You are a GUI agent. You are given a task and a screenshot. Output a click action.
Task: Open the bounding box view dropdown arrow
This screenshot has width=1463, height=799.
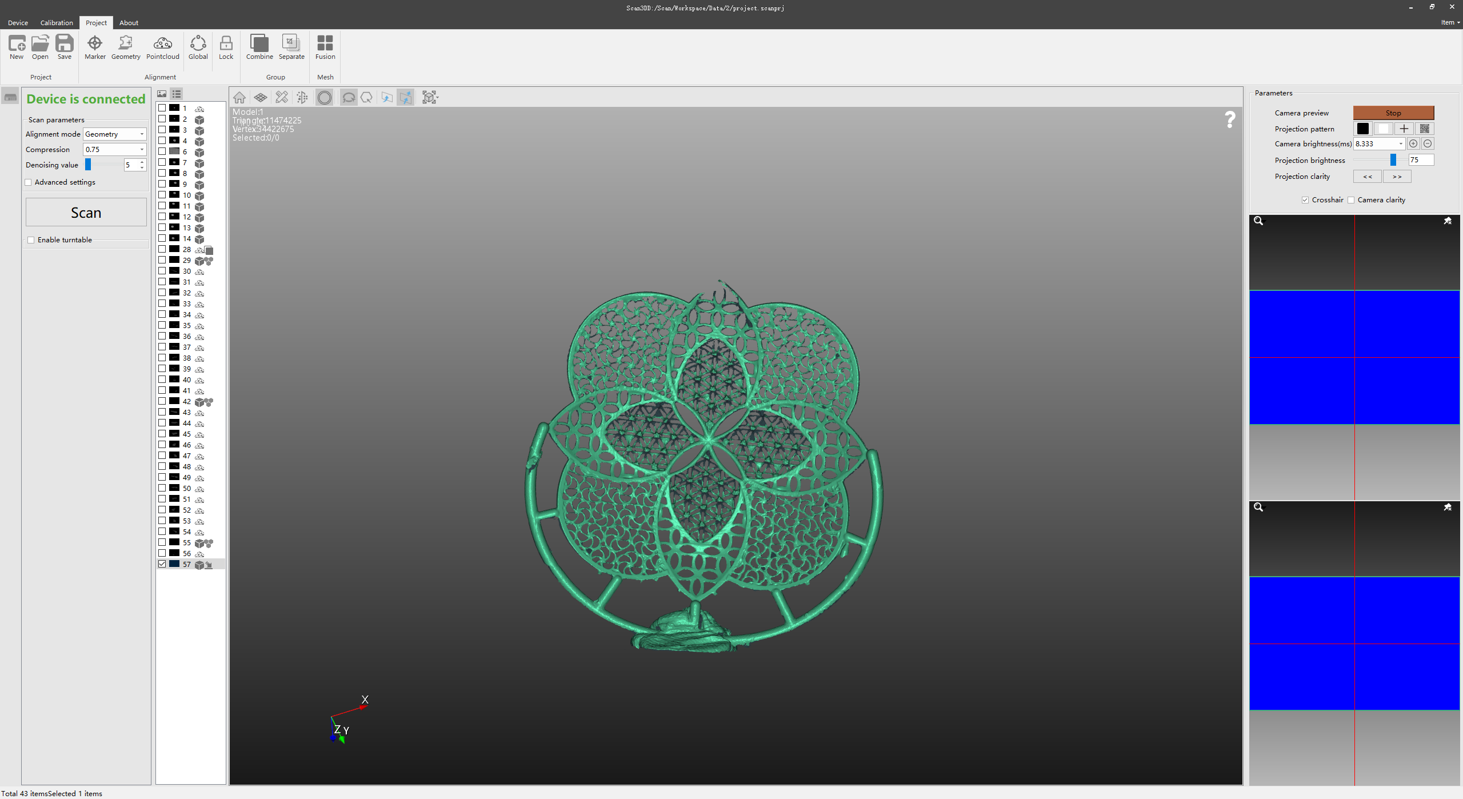click(x=437, y=98)
